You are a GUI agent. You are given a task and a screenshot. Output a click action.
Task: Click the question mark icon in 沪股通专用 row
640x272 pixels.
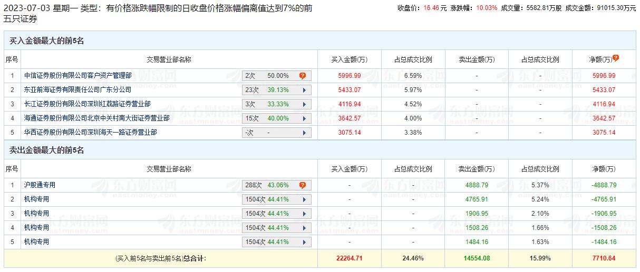pos(303,185)
